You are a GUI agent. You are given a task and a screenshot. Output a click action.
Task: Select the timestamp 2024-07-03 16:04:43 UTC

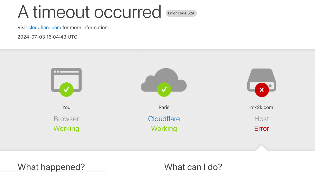coord(47,37)
